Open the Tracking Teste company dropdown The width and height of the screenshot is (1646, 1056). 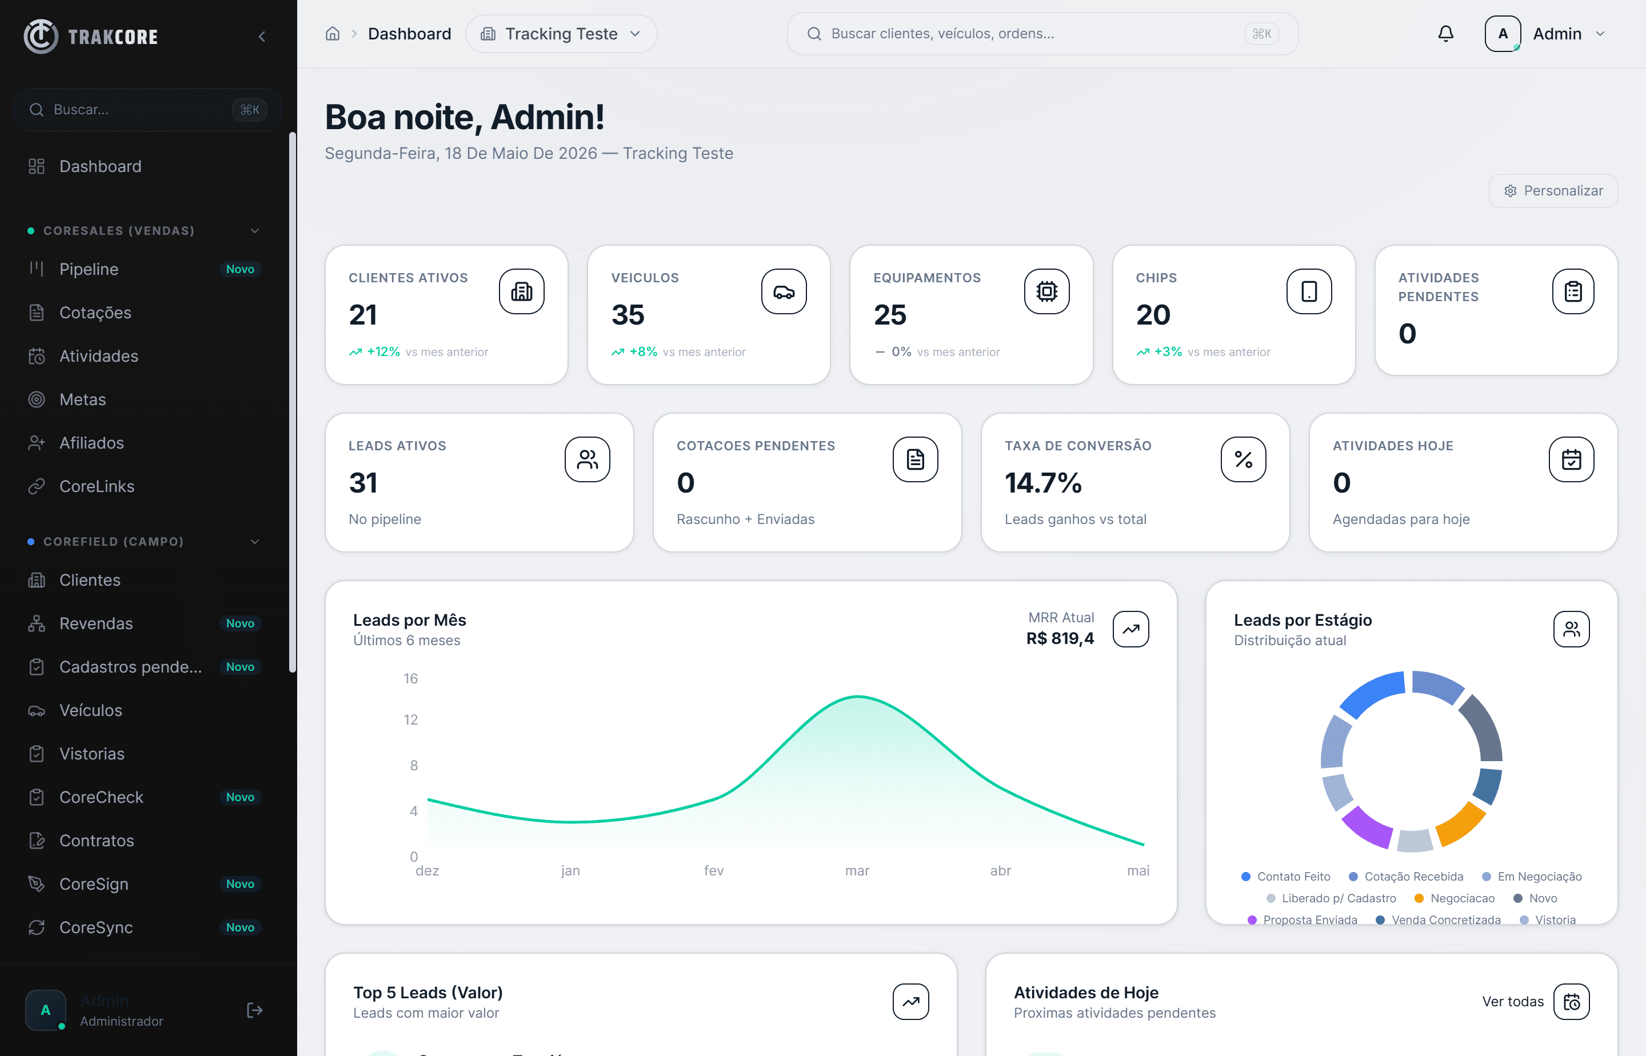[561, 34]
